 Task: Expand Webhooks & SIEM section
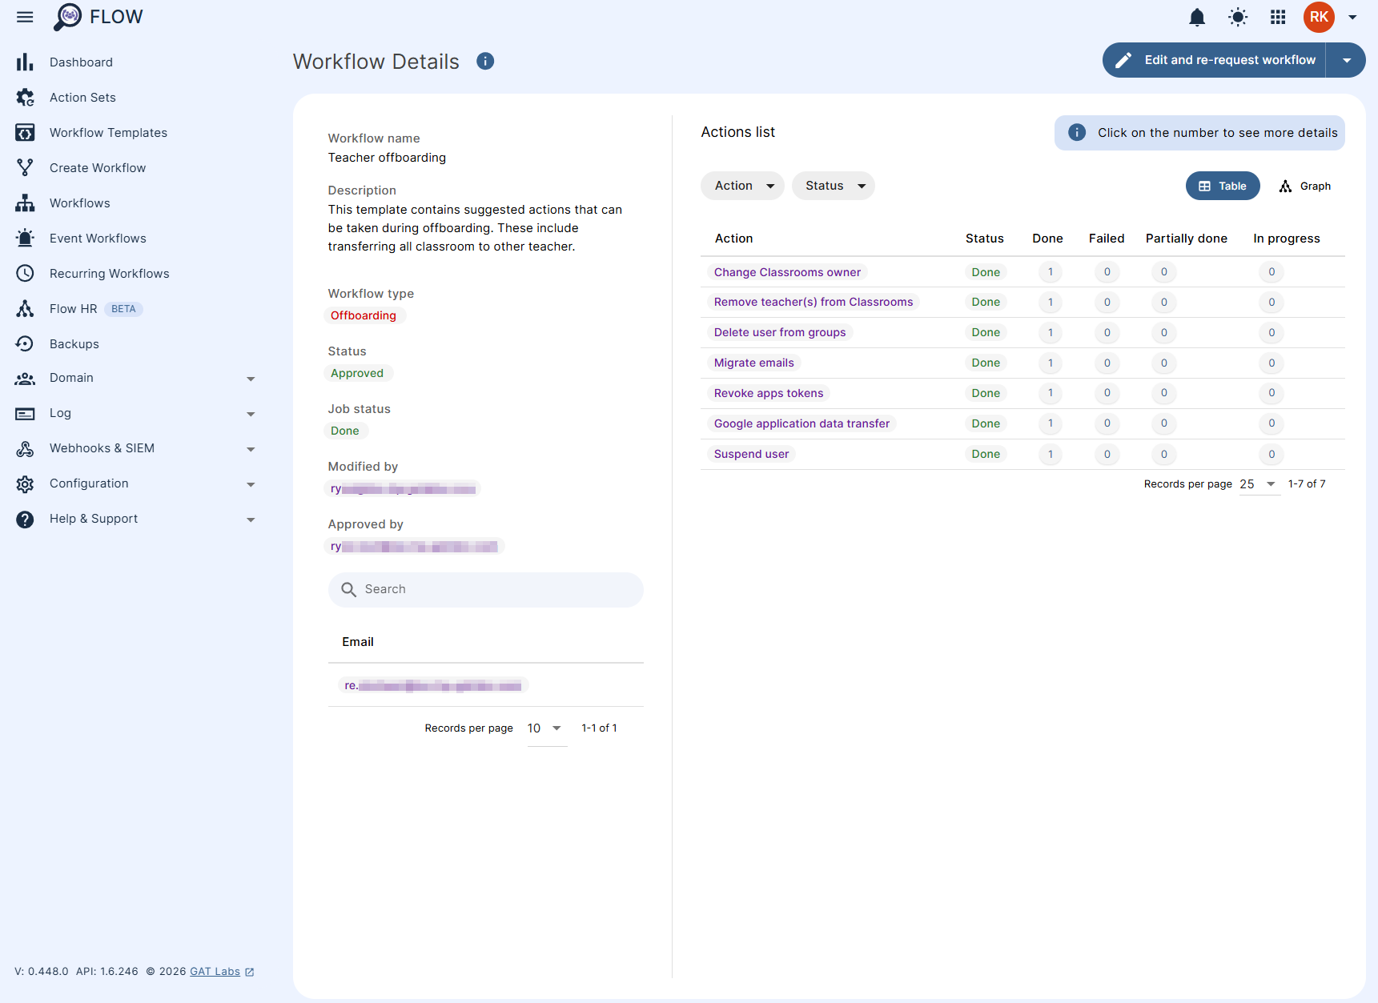pos(251,449)
